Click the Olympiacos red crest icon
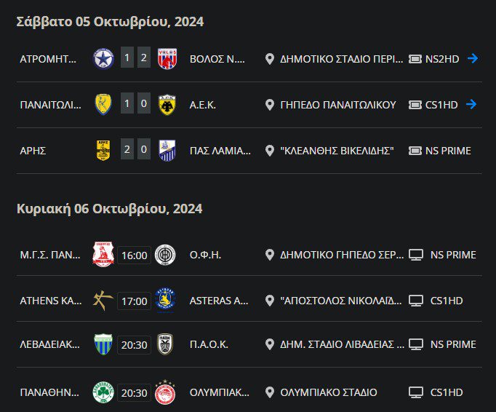496x412 pixels. (165, 392)
